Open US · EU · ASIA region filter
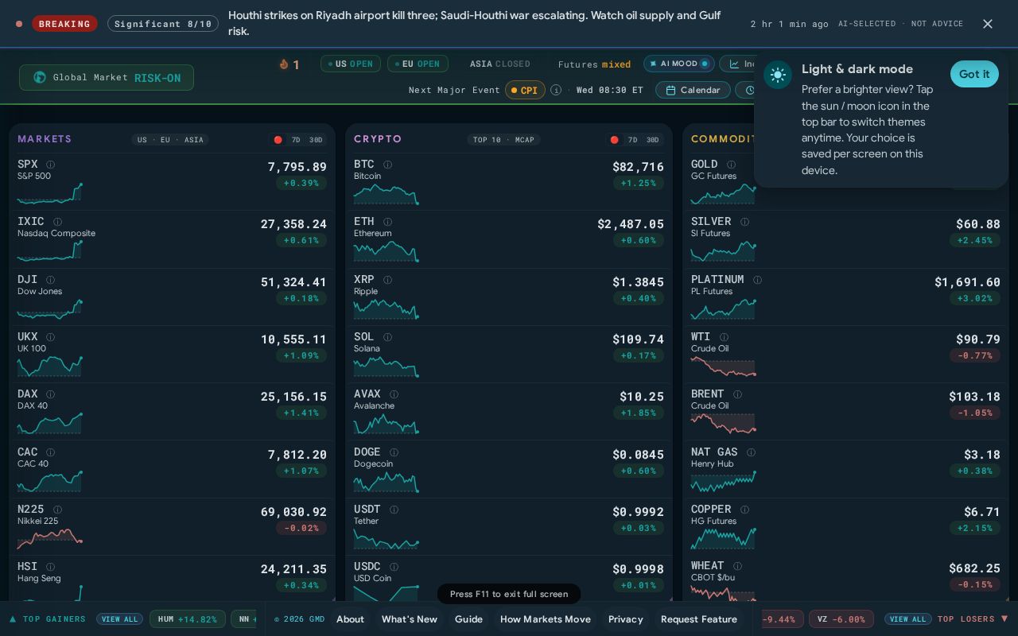This screenshot has width=1018, height=636. (x=170, y=140)
